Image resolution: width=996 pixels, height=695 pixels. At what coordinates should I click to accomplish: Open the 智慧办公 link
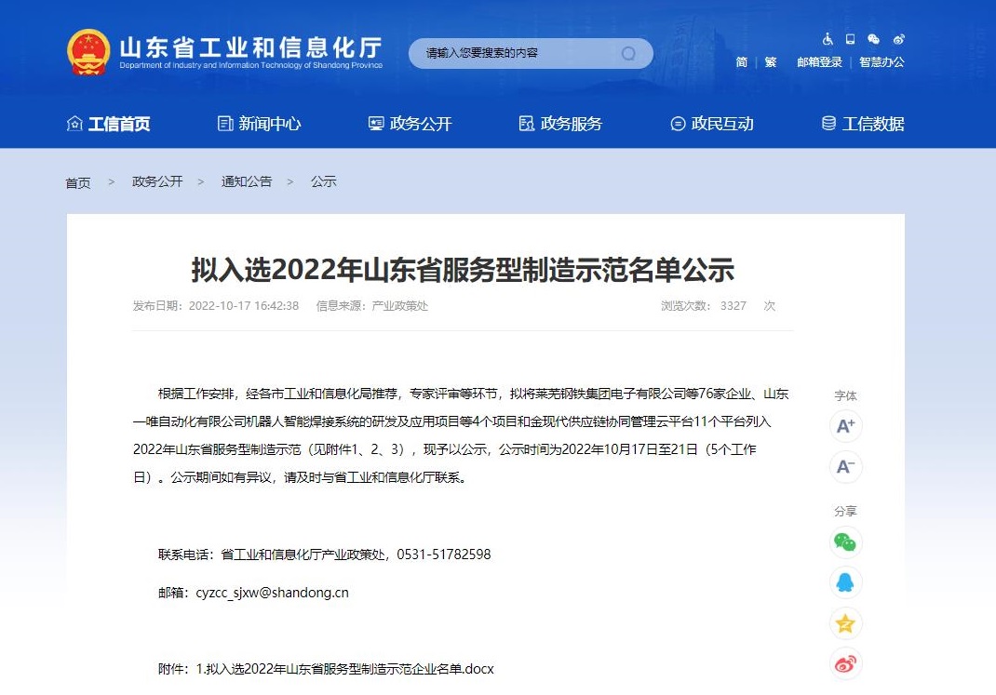click(x=882, y=62)
